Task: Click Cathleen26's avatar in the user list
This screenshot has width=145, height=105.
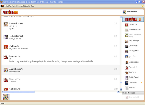Action: click(x=127, y=25)
